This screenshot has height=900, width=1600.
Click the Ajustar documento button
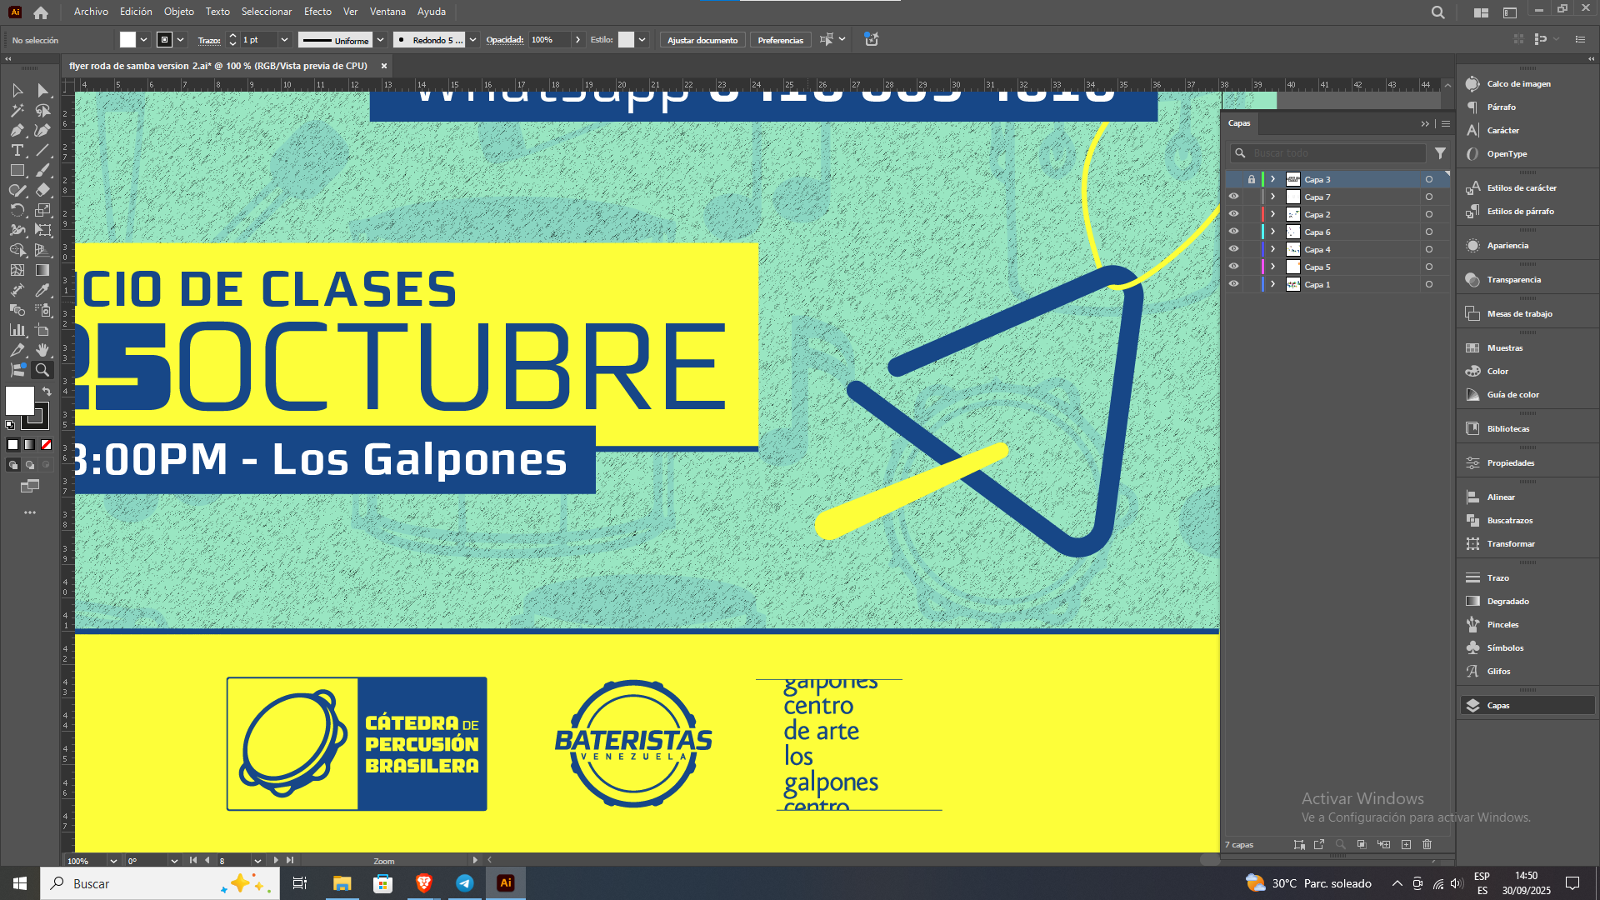click(x=702, y=40)
